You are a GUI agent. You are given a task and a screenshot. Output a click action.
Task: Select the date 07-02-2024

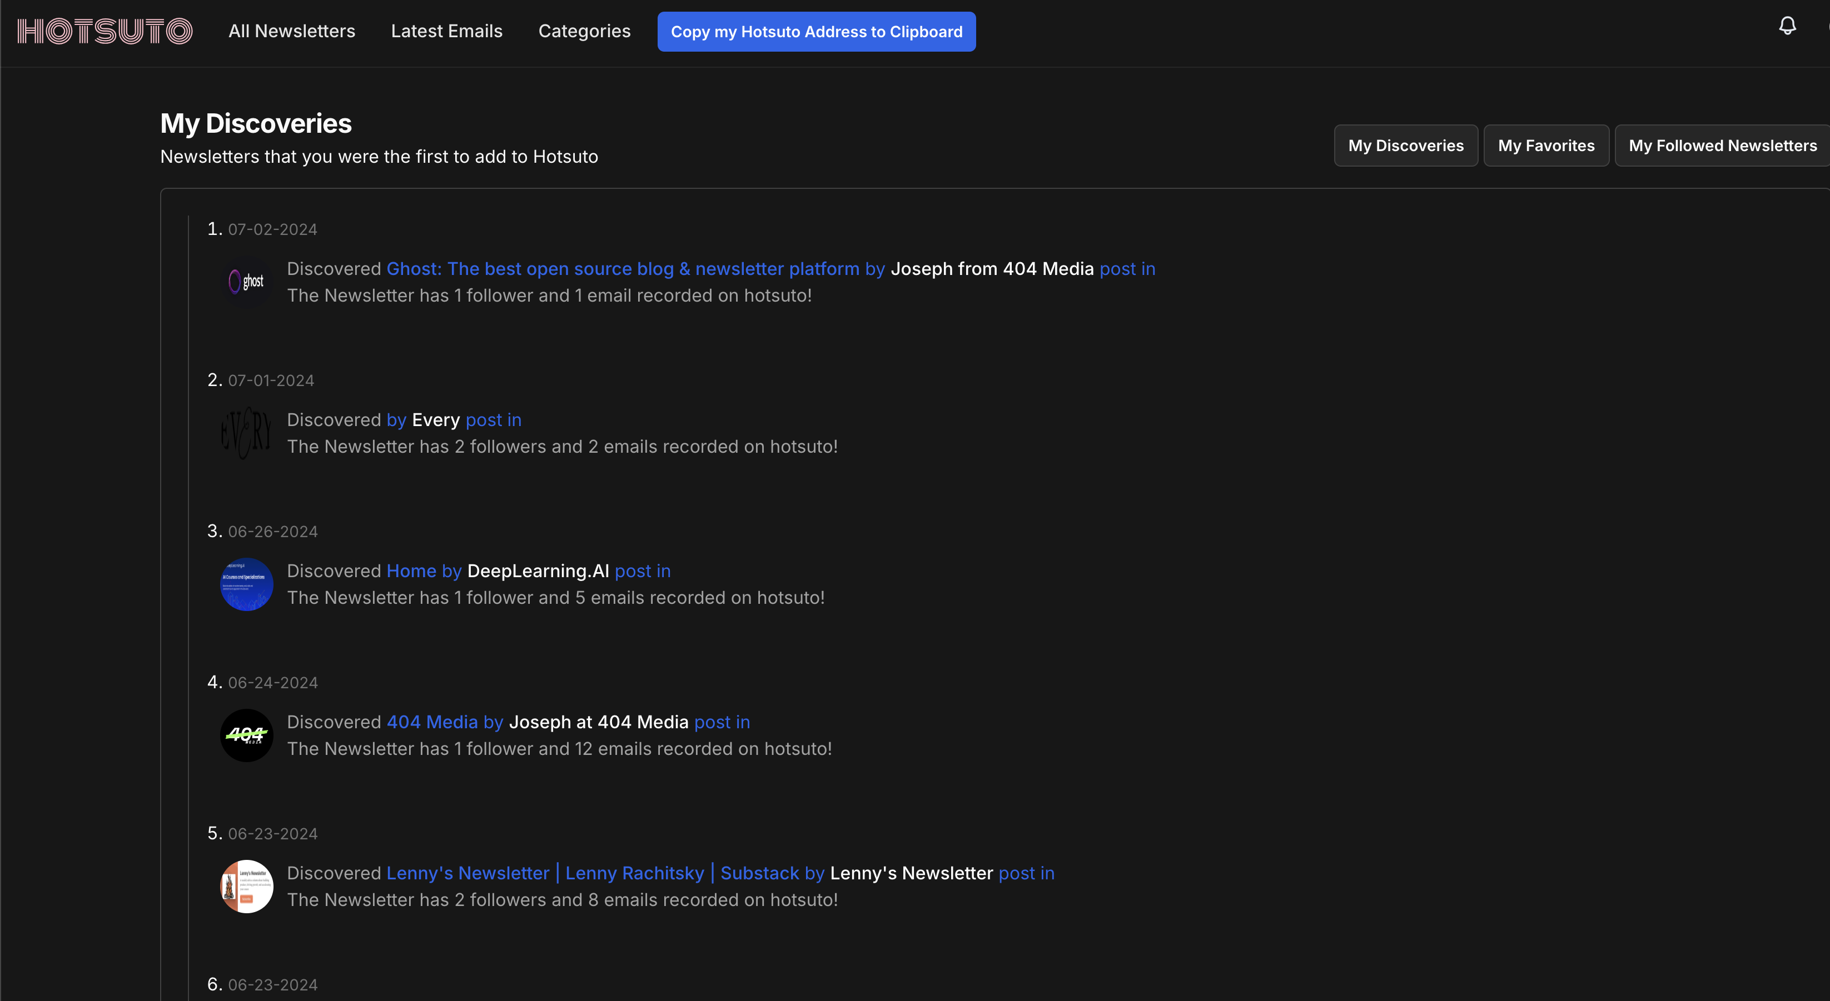tap(273, 229)
